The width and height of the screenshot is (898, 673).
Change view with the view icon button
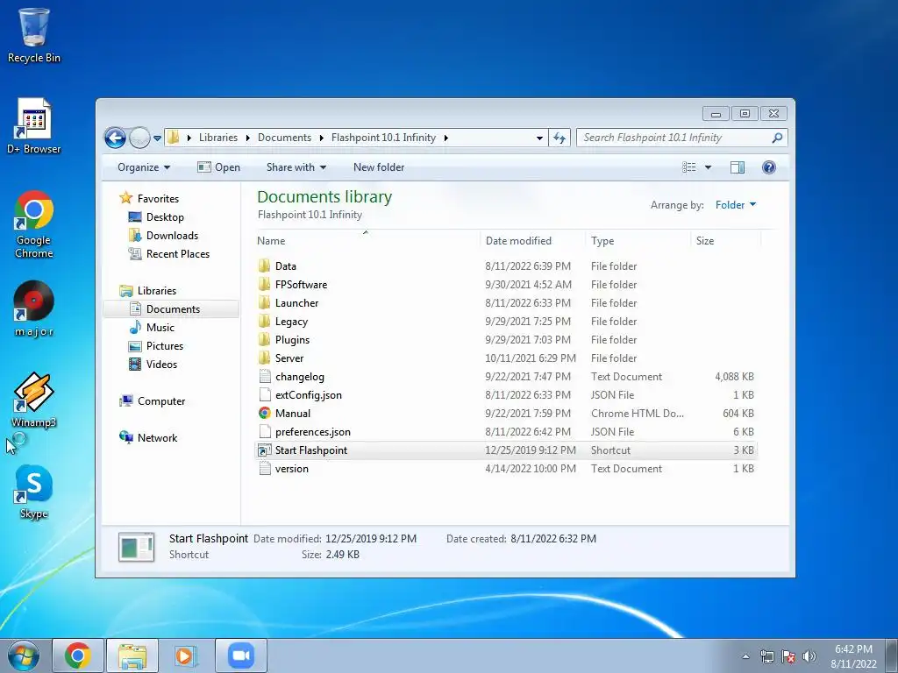[689, 167]
